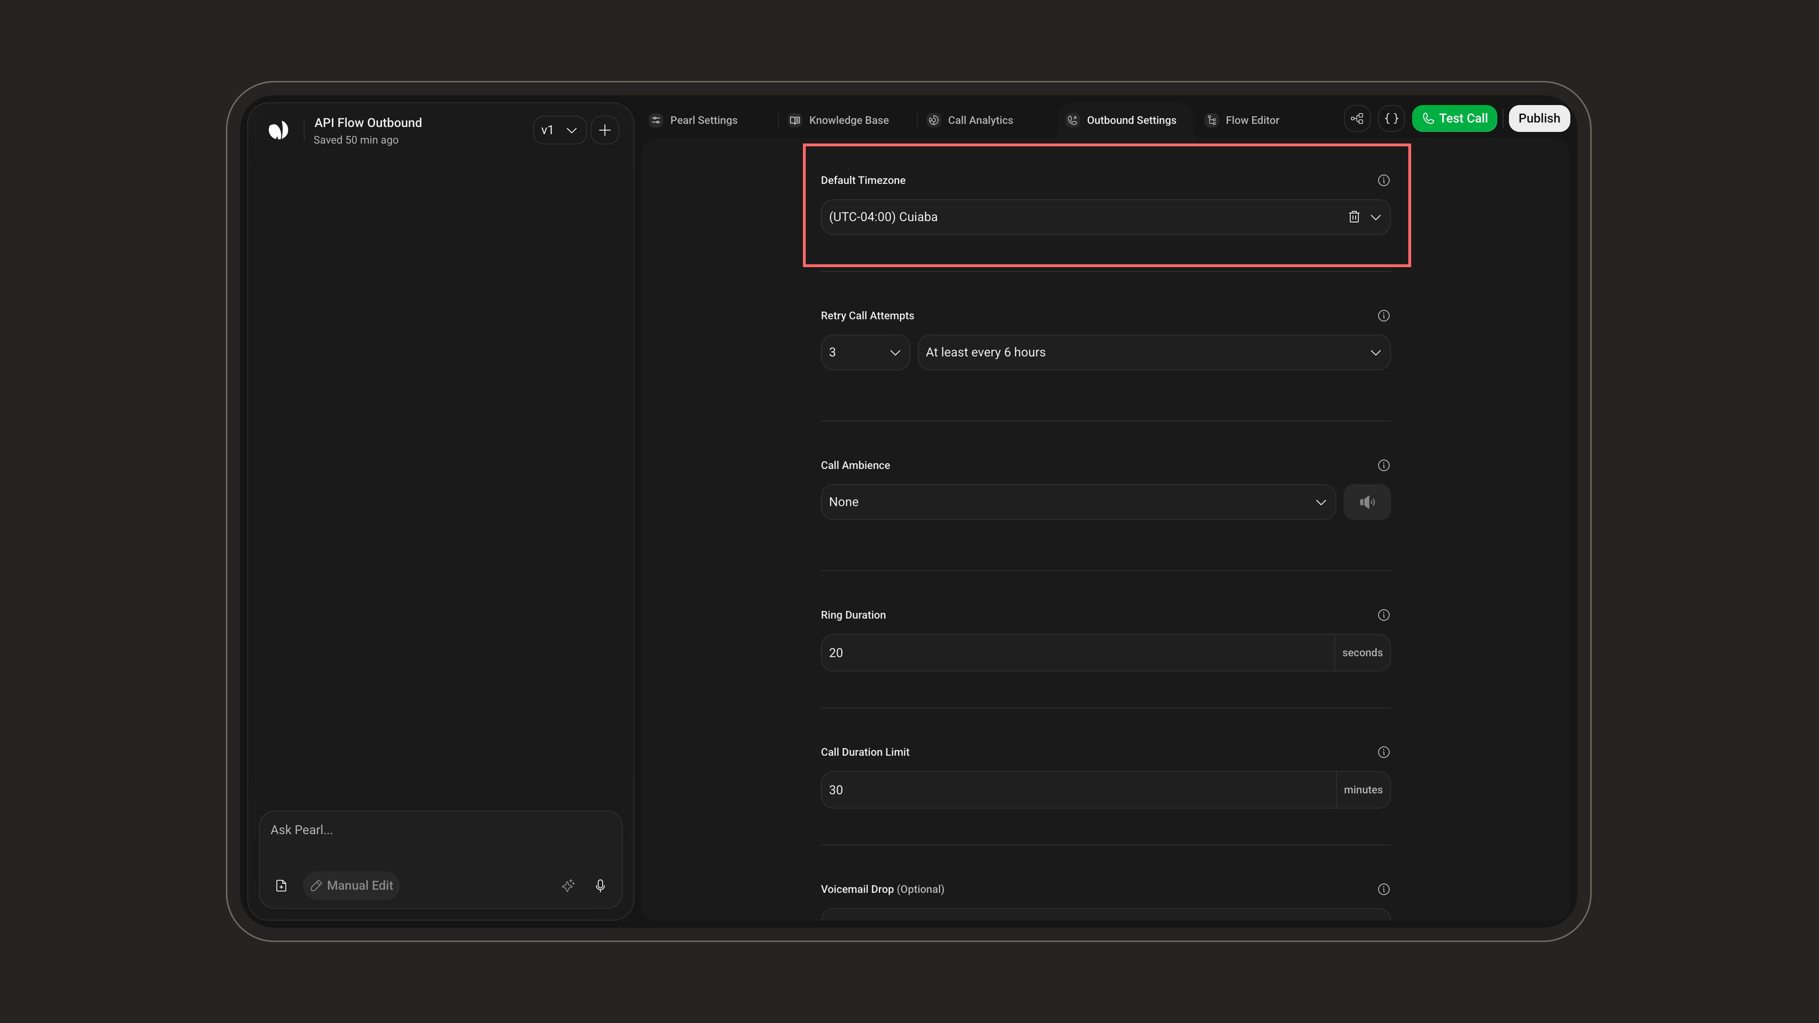Start voice input with microphone icon
Image resolution: width=1819 pixels, height=1023 pixels.
[600, 885]
